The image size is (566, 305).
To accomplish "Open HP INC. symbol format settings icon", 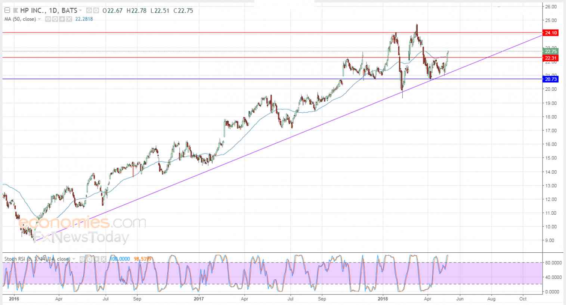I will pos(96,10).
